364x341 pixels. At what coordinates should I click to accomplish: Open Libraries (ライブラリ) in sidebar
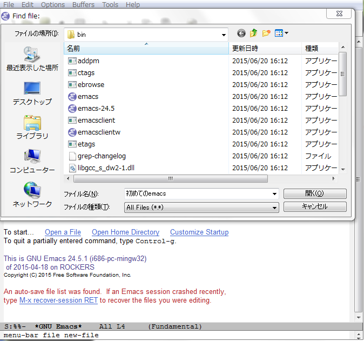tap(32, 127)
